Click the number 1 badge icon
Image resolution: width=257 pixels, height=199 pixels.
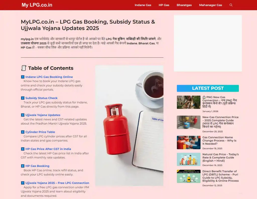point(23,77)
